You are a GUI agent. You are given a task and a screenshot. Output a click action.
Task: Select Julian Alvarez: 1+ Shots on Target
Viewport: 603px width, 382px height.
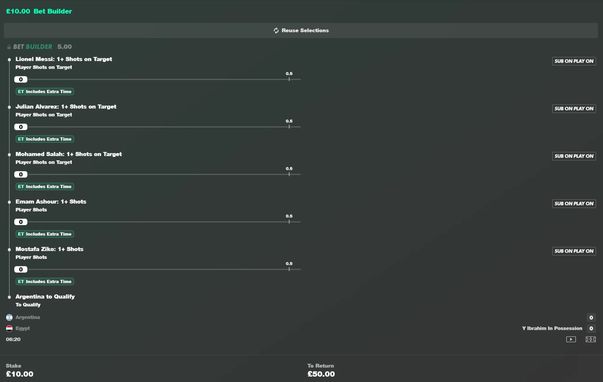pos(66,107)
